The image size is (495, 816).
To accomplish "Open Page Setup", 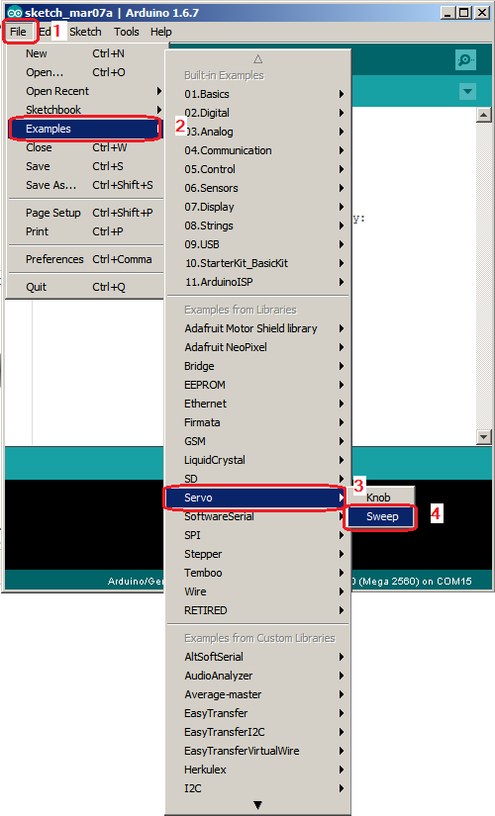I will (86, 213).
